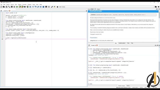Click the debug Step icon
Viewport: 160px width, 90px height.
point(33,7)
